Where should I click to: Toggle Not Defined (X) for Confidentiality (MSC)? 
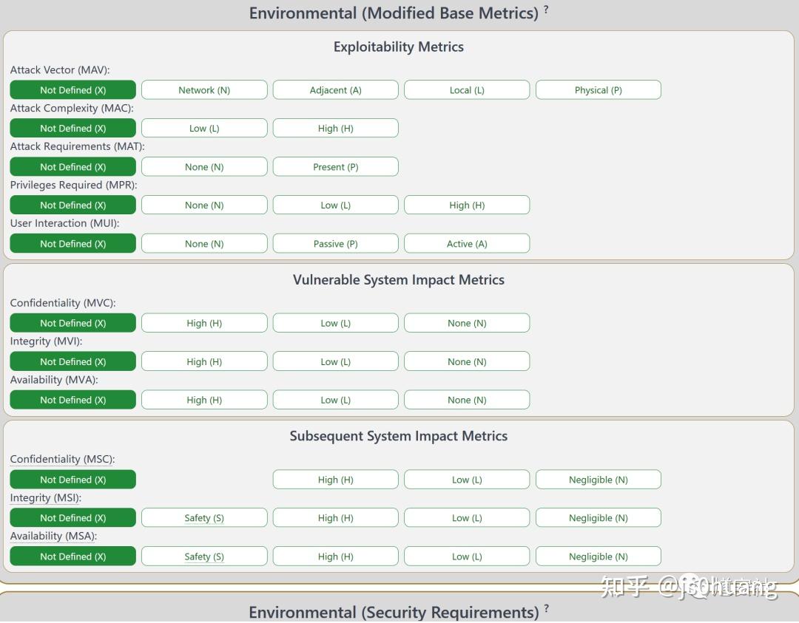73,479
